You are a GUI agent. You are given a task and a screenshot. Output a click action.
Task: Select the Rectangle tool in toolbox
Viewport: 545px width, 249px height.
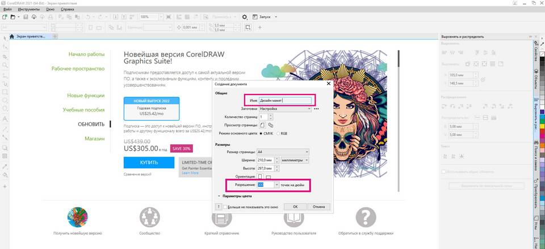pyautogui.click(x=5, y=92)
